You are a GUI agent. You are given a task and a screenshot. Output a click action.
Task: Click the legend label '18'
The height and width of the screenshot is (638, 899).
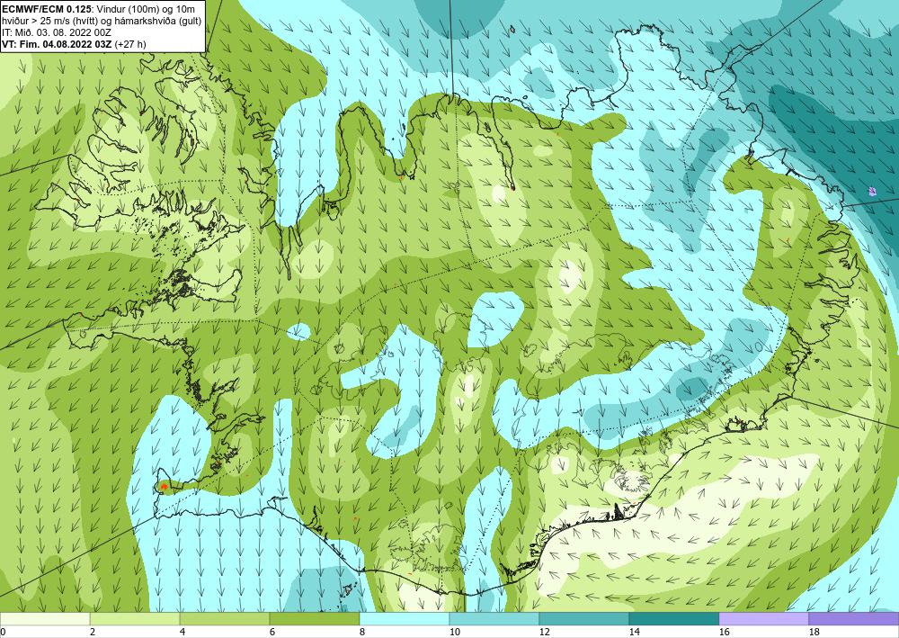(x=814, y=632)
